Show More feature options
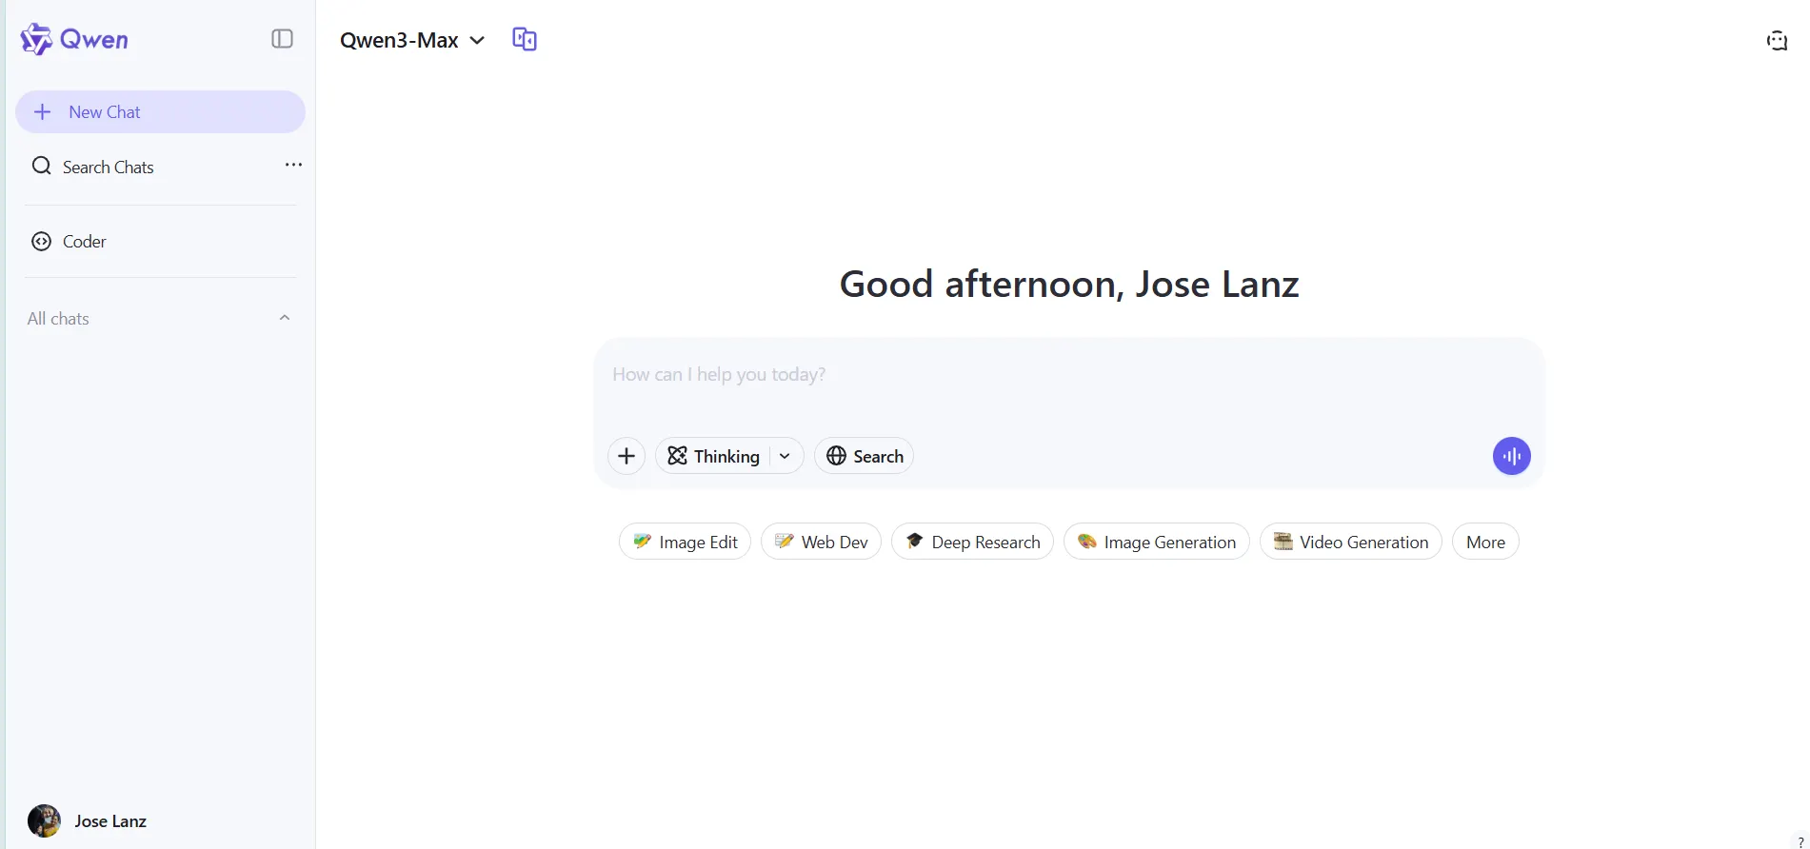Image resolution: width=1810 pixels, height=849 pixels. [x=1484, y=543]
